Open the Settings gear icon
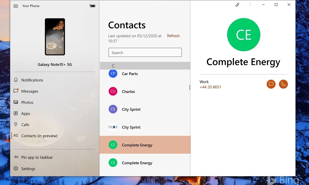The width and height of the screenshot is (309, 185). 16,169
